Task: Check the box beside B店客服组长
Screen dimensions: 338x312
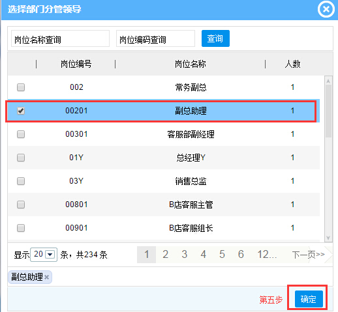Action: [x=21, y=228]
